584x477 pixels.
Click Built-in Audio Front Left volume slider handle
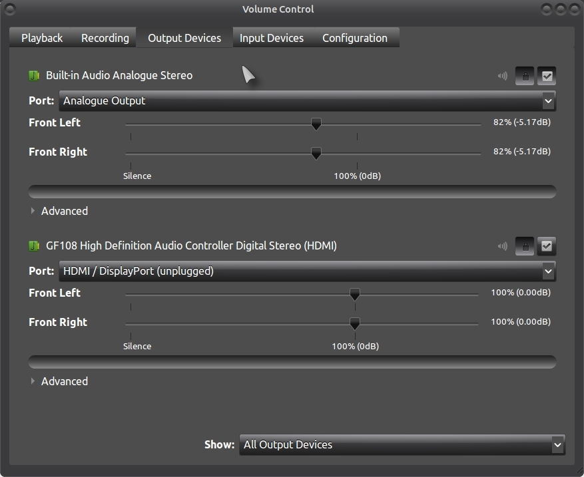click(x=316, y=124)
